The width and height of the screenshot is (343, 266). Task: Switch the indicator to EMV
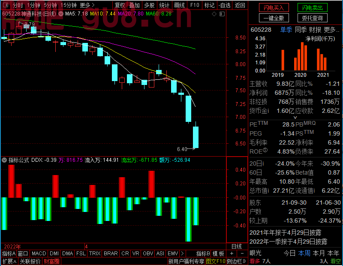pyautogui.click(x=173, y=254)
